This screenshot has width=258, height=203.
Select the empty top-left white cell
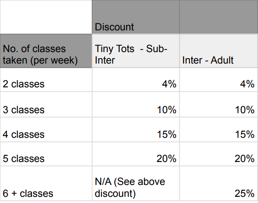click(x=46, y=17)
